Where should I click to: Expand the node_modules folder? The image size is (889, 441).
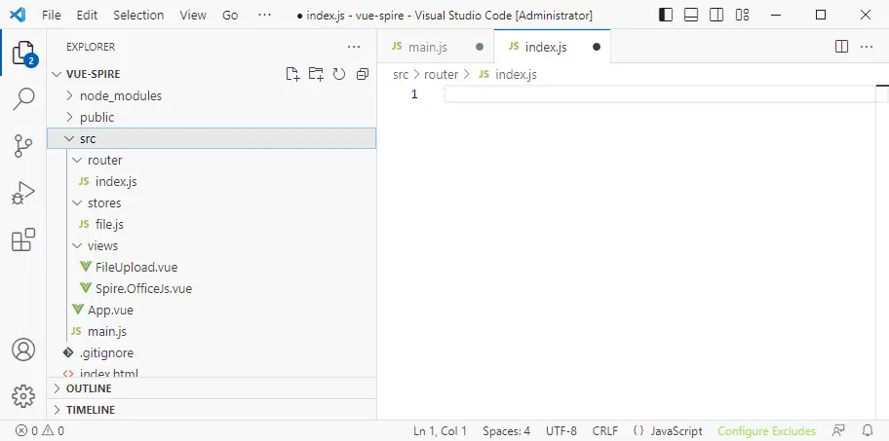120,95
